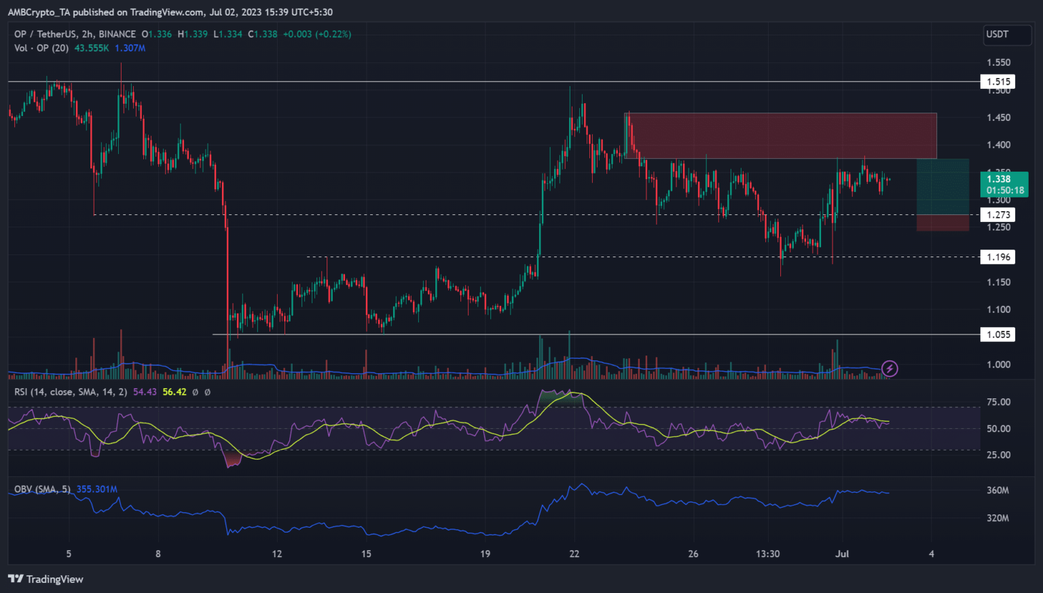Select the 1.515 resistance price label

998,81
